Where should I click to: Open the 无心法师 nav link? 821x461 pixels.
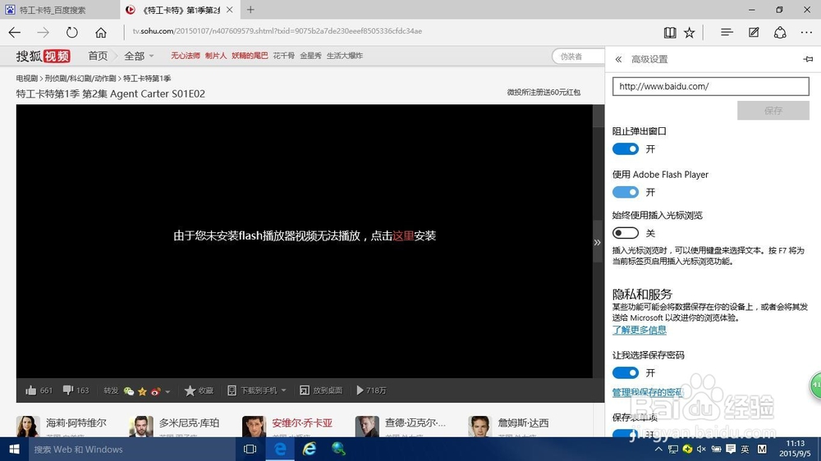tap(185, 56)
